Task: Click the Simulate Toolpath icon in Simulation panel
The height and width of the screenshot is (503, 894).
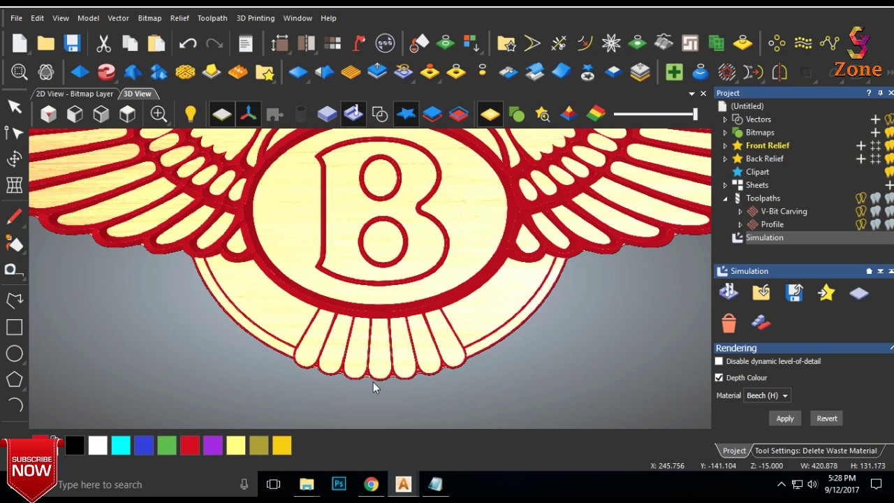Action: 728,293
